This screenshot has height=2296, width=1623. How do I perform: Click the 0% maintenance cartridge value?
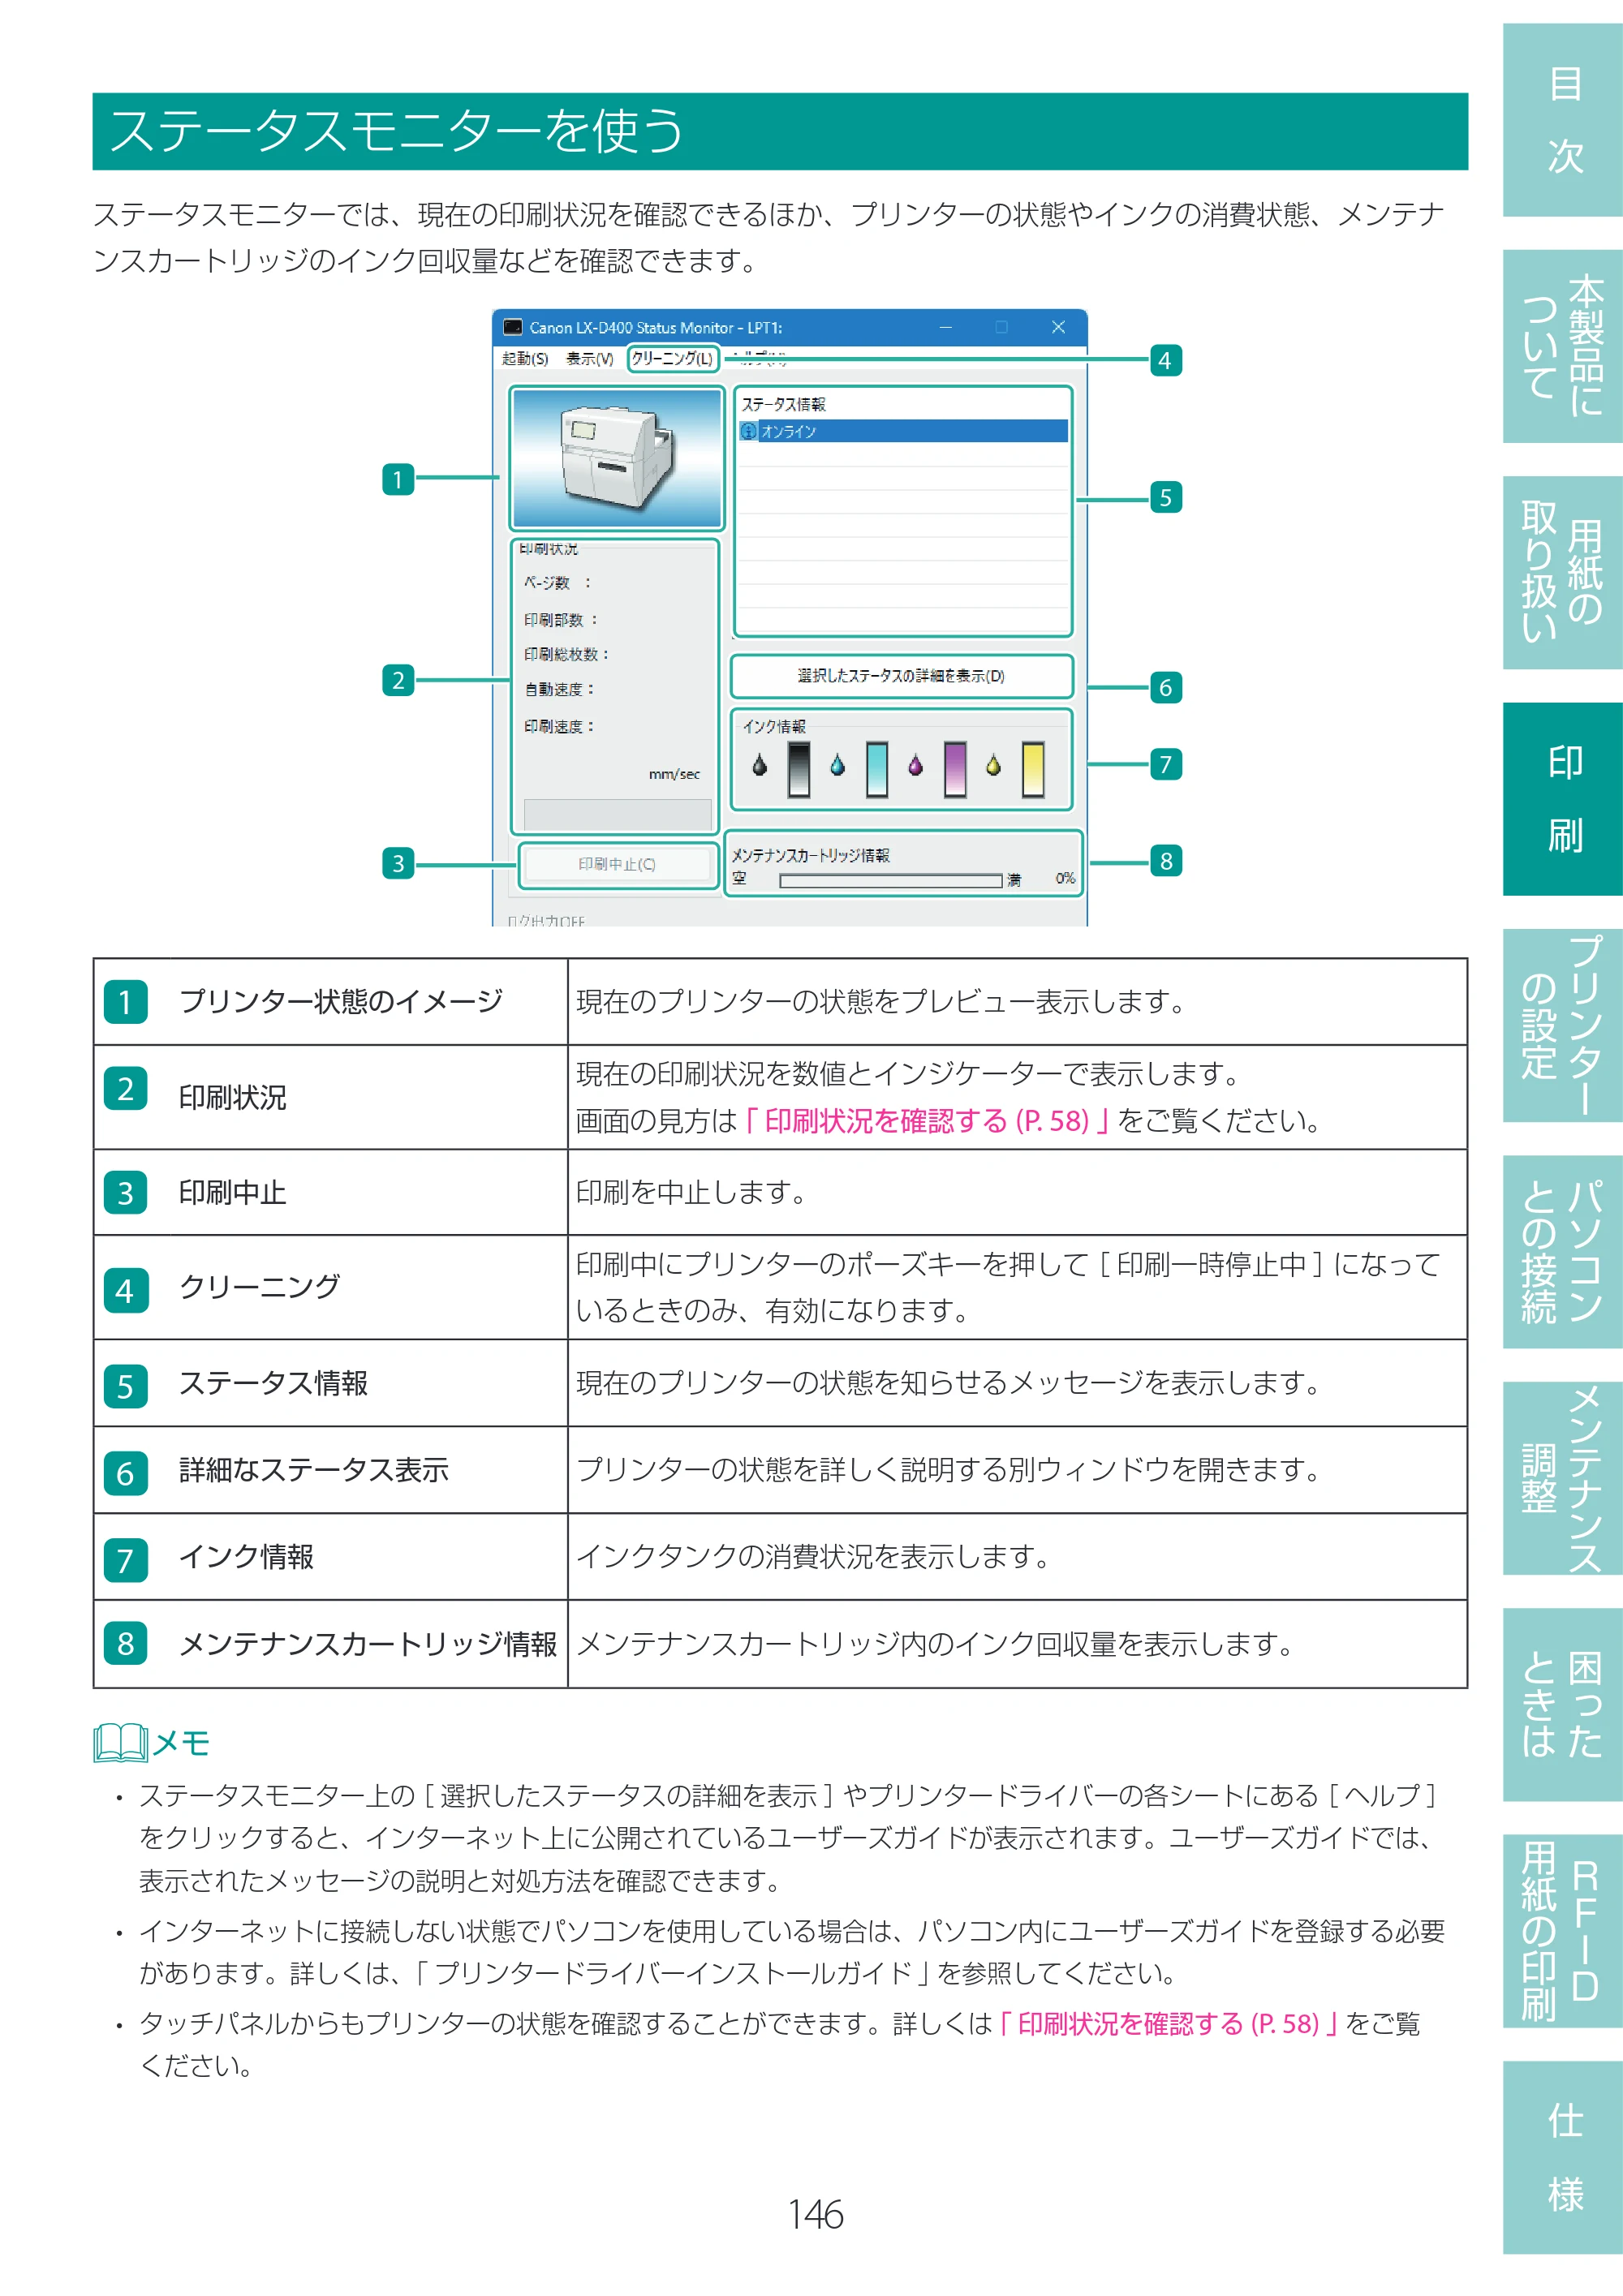pos(1065,879)
